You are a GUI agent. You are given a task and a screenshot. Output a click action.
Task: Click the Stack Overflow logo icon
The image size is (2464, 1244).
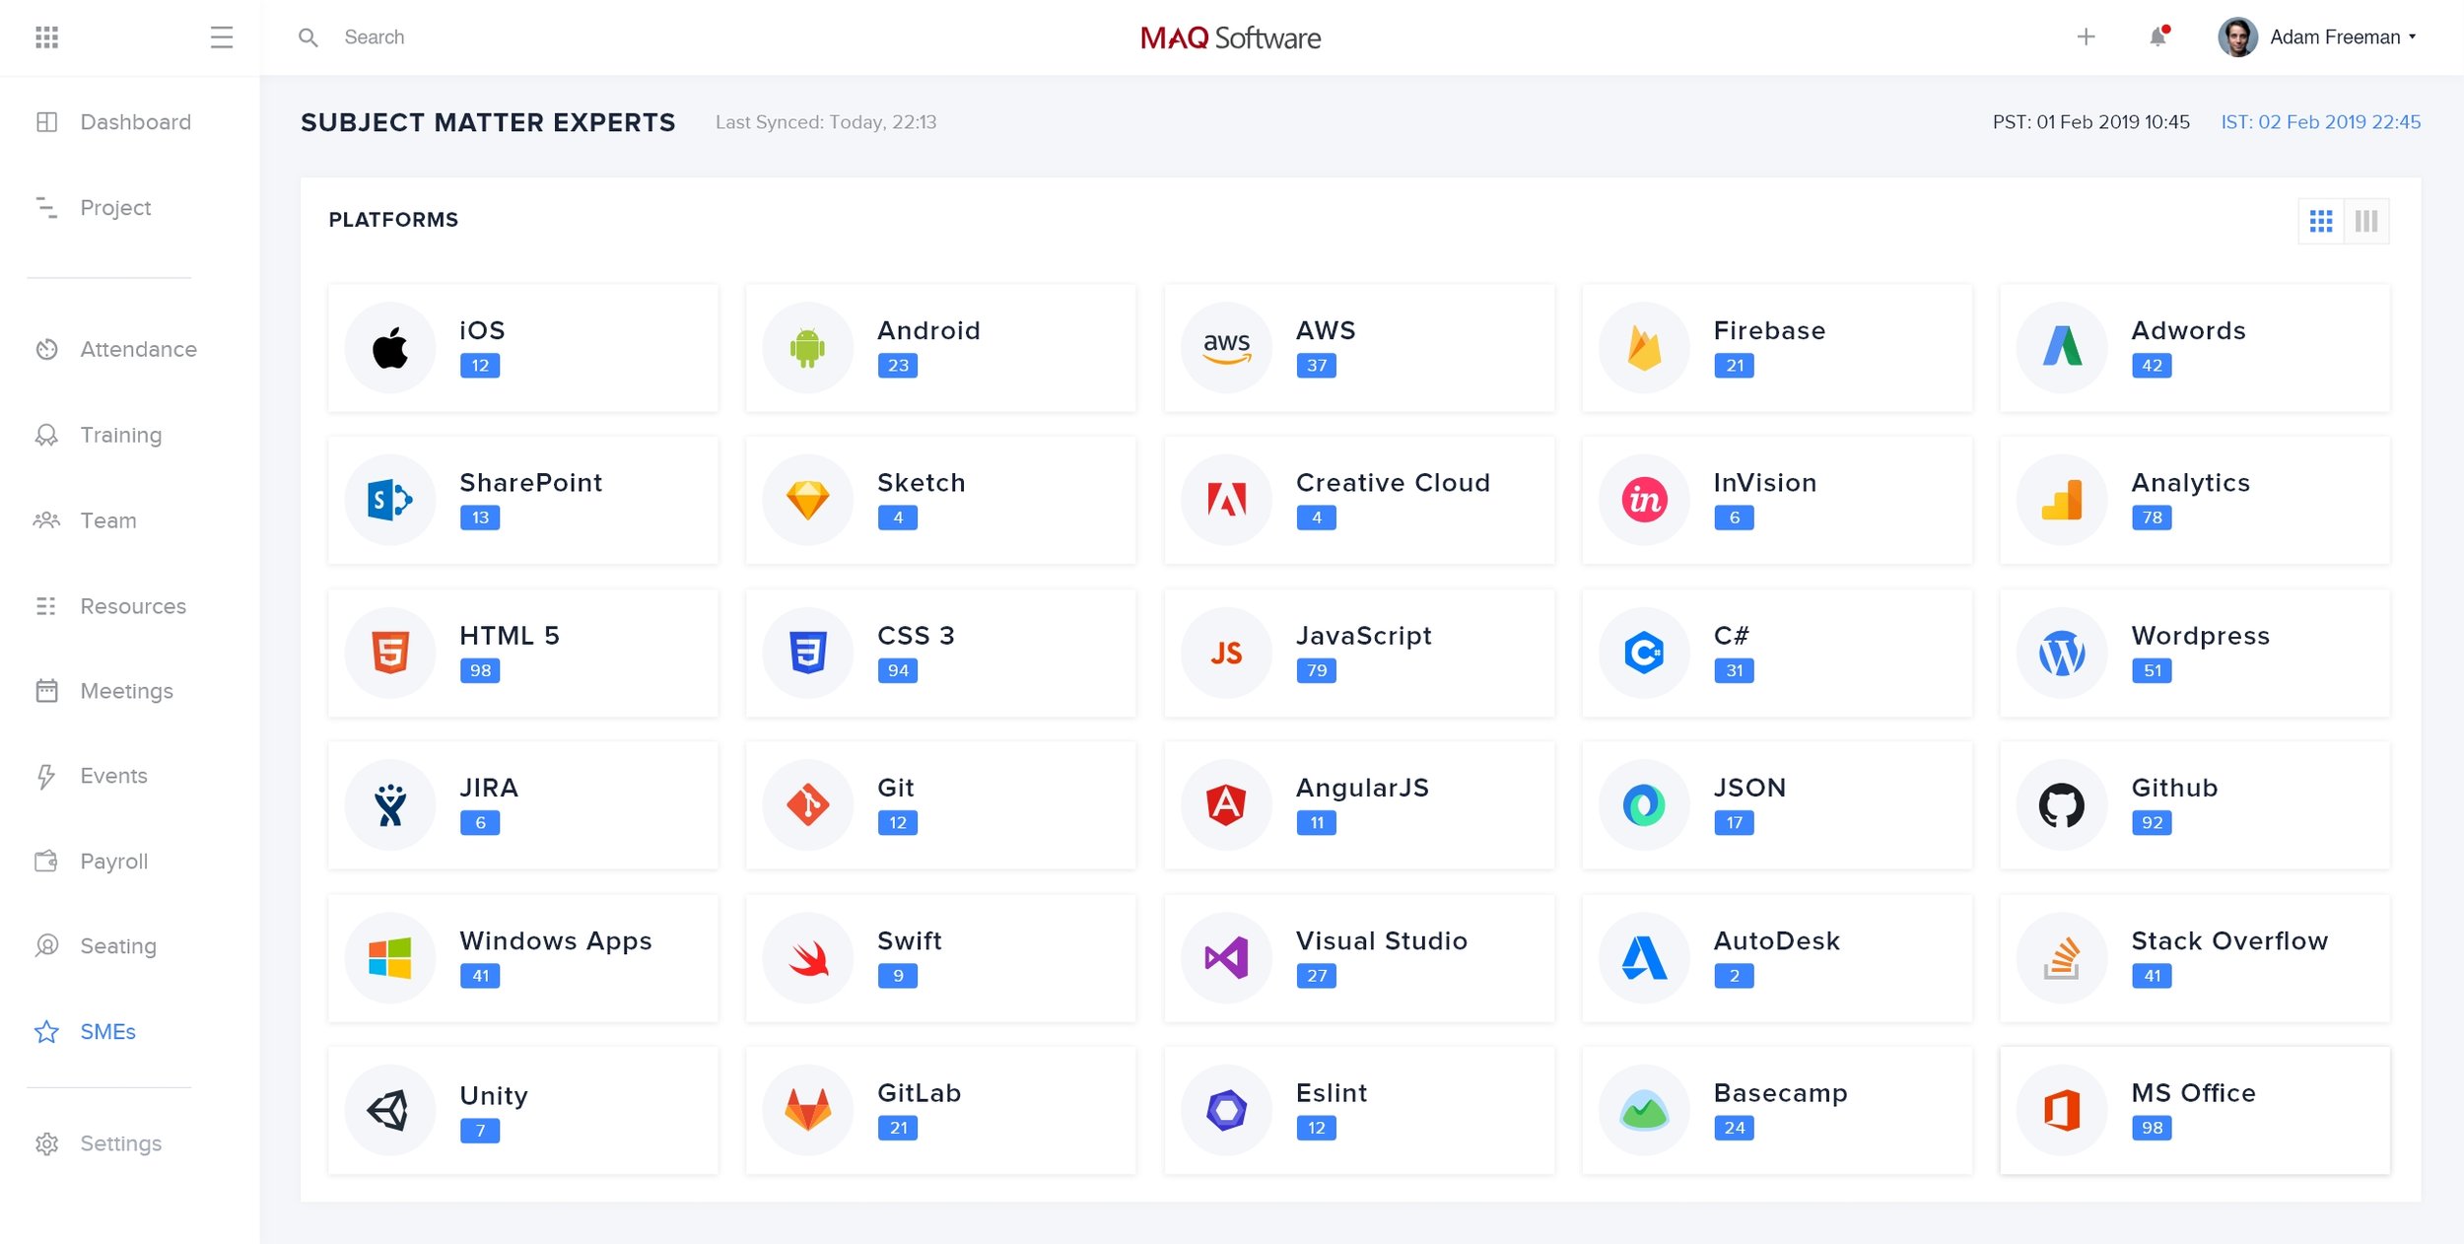coord(2062,957)
